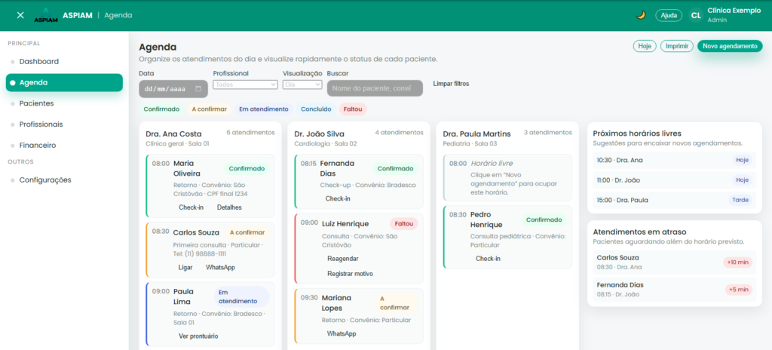Check-in Pedro Henrique
Image resolution: width=772 pixels, height=350 pixels.
point(488,259)
